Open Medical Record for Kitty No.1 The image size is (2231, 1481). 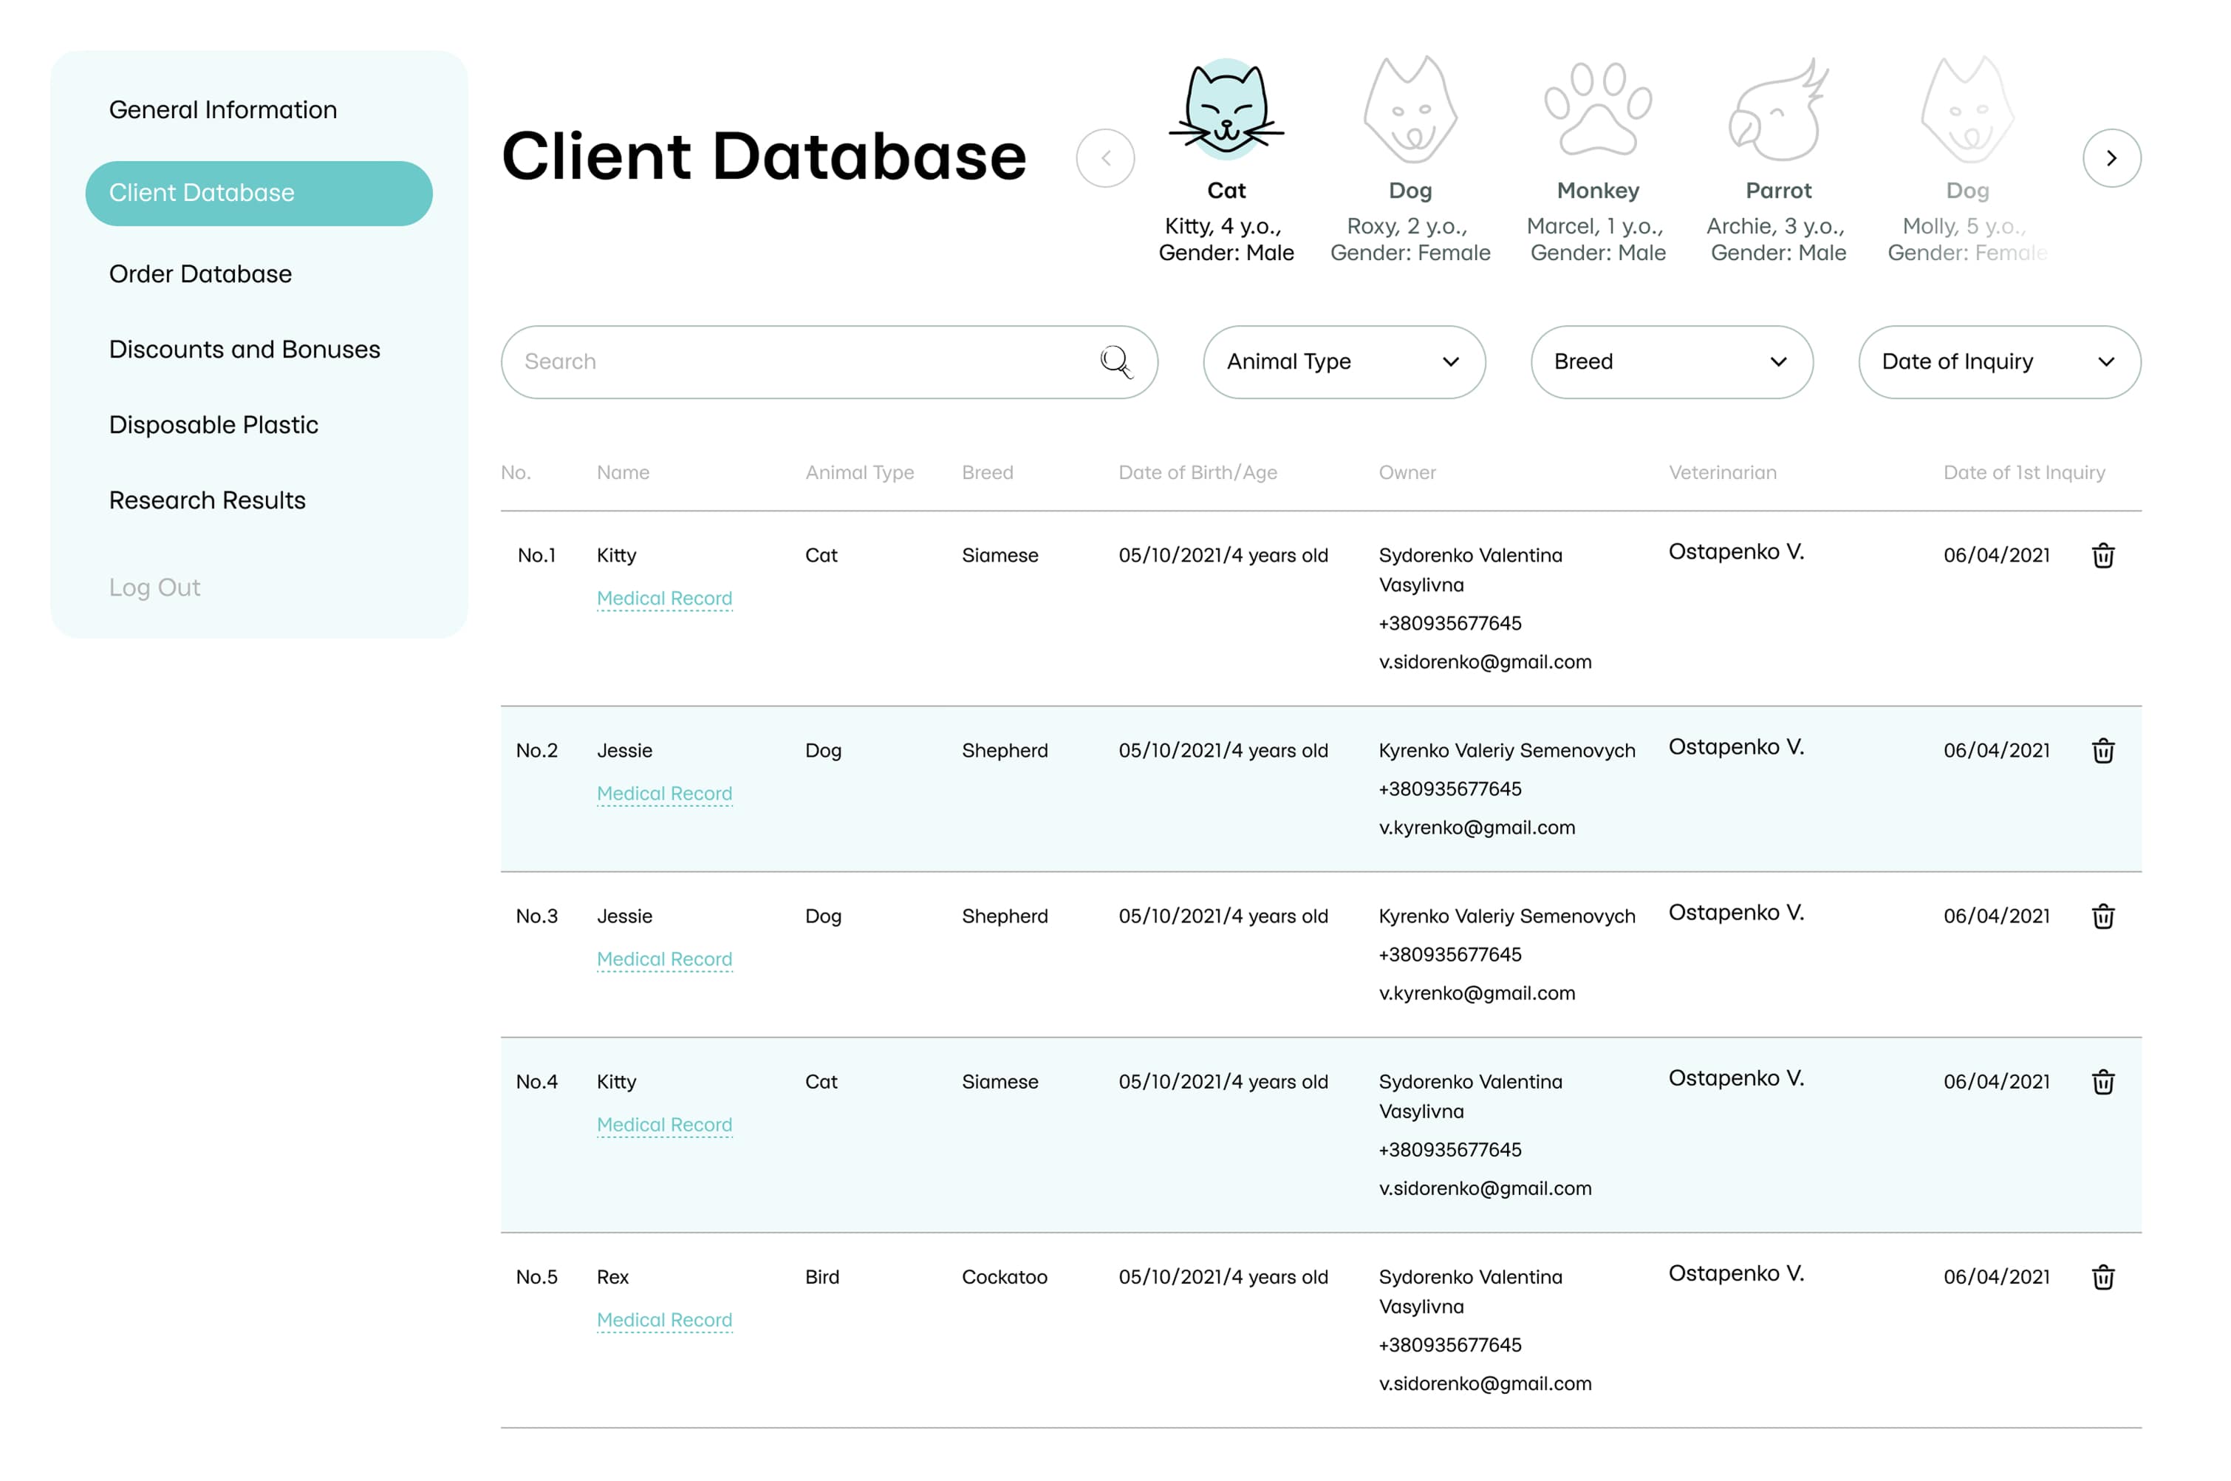point(663,599)
